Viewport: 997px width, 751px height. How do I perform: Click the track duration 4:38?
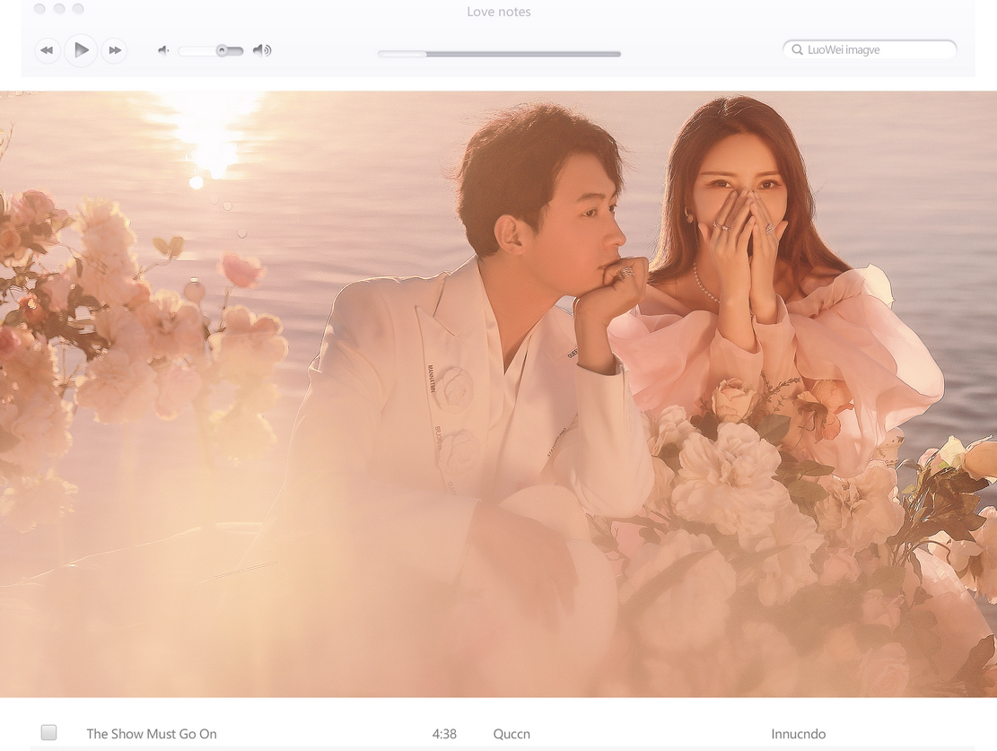(x=444, y=734)
